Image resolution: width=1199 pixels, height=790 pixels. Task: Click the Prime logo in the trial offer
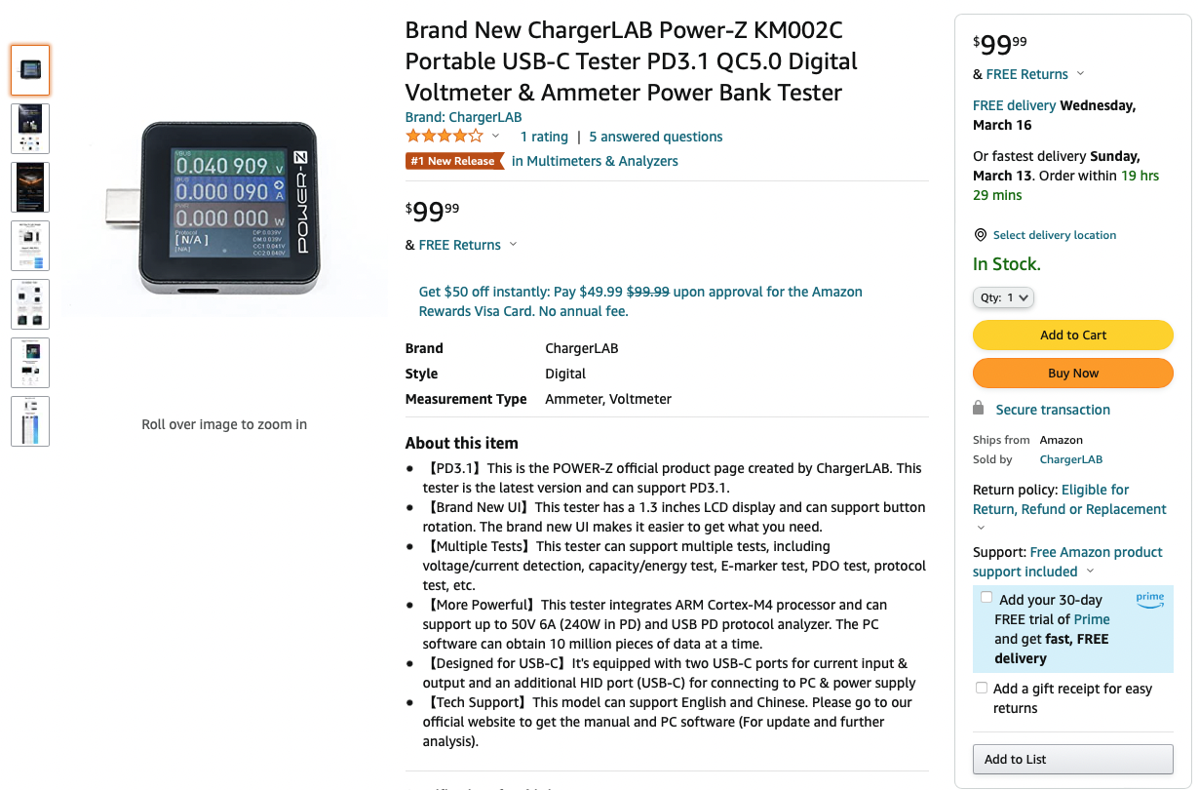click(x=1150, y=602)
